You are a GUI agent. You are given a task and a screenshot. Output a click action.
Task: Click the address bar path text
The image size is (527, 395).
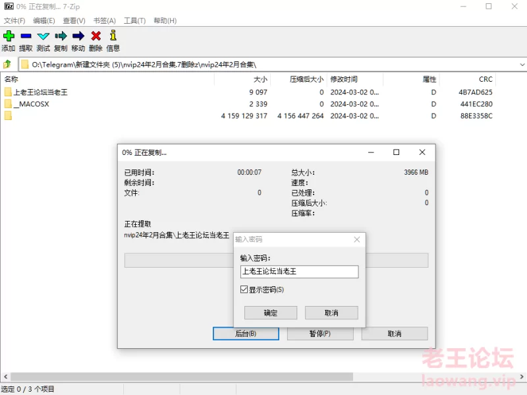pos(144,64)
